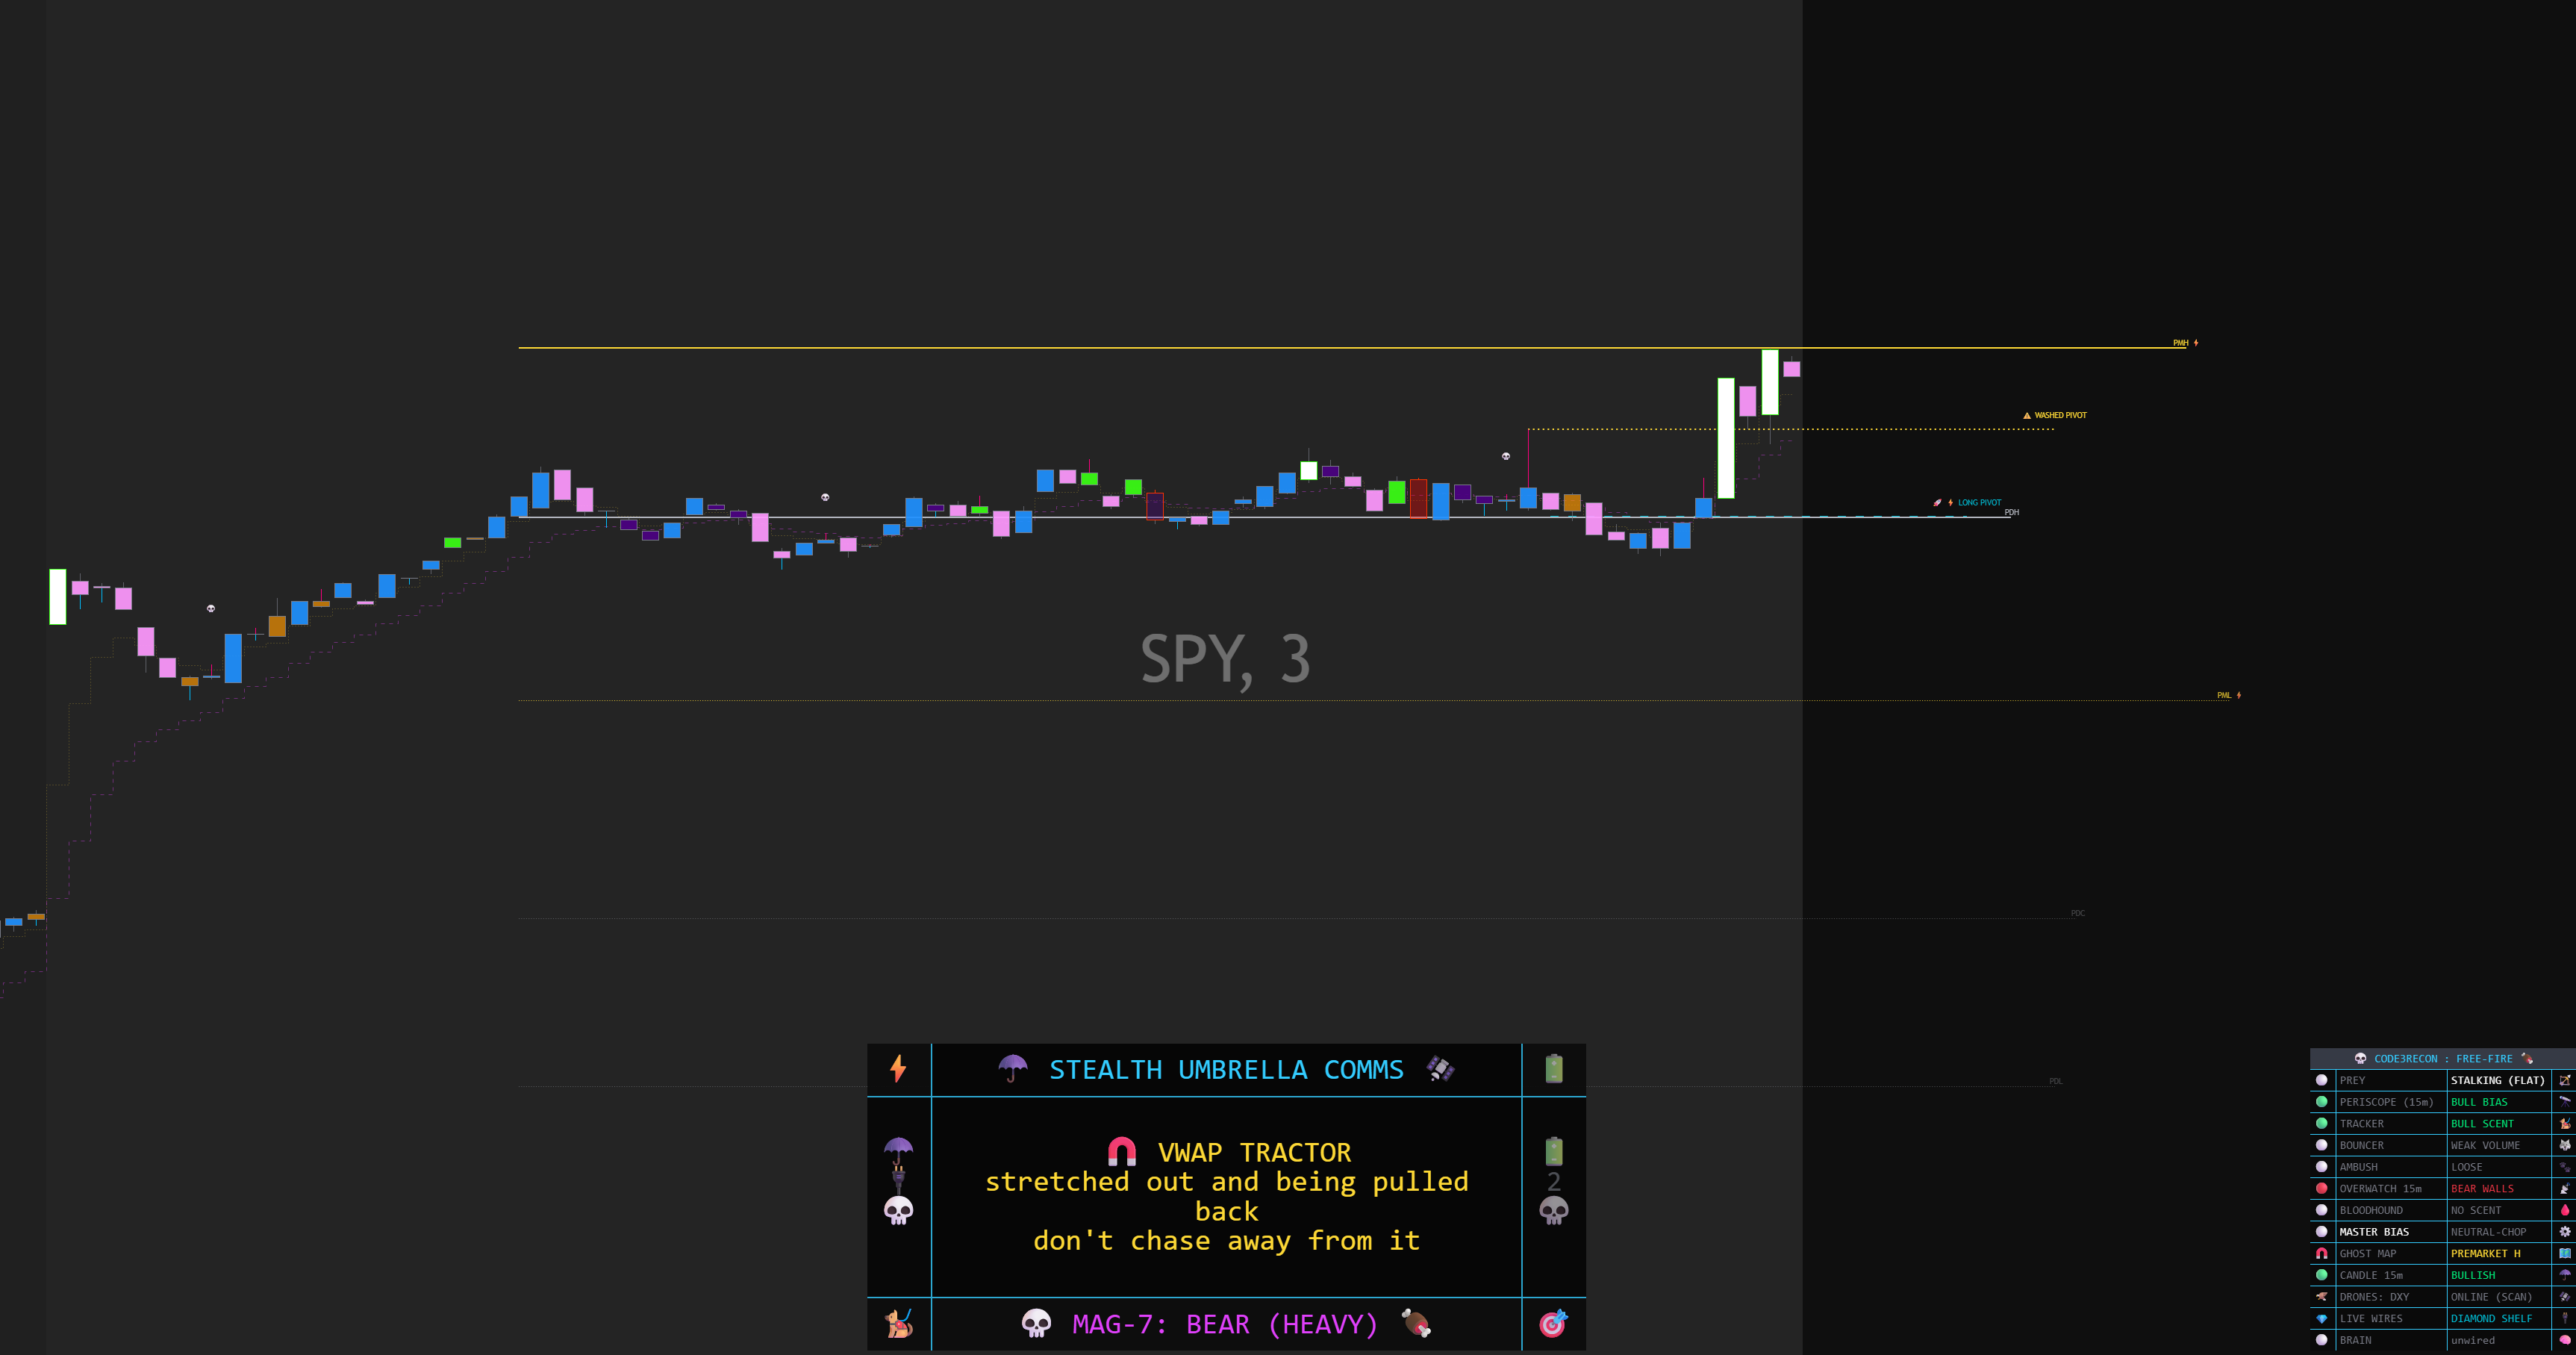Click the MAG-7: BEAR (HEAVY) text
Screen dimensions: 2576x1355
(x=1225, y=1324)
